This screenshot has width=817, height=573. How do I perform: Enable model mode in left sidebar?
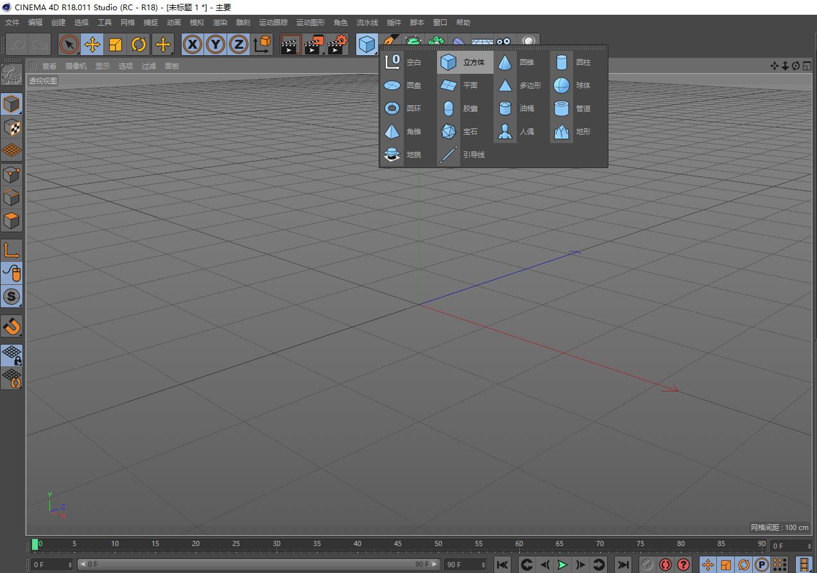[12, 104]
